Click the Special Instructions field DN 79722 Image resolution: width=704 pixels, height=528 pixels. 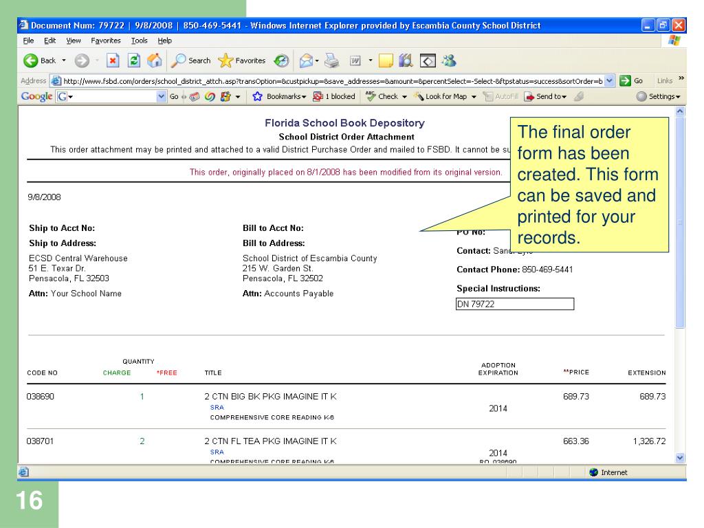(x=515, y=304)
